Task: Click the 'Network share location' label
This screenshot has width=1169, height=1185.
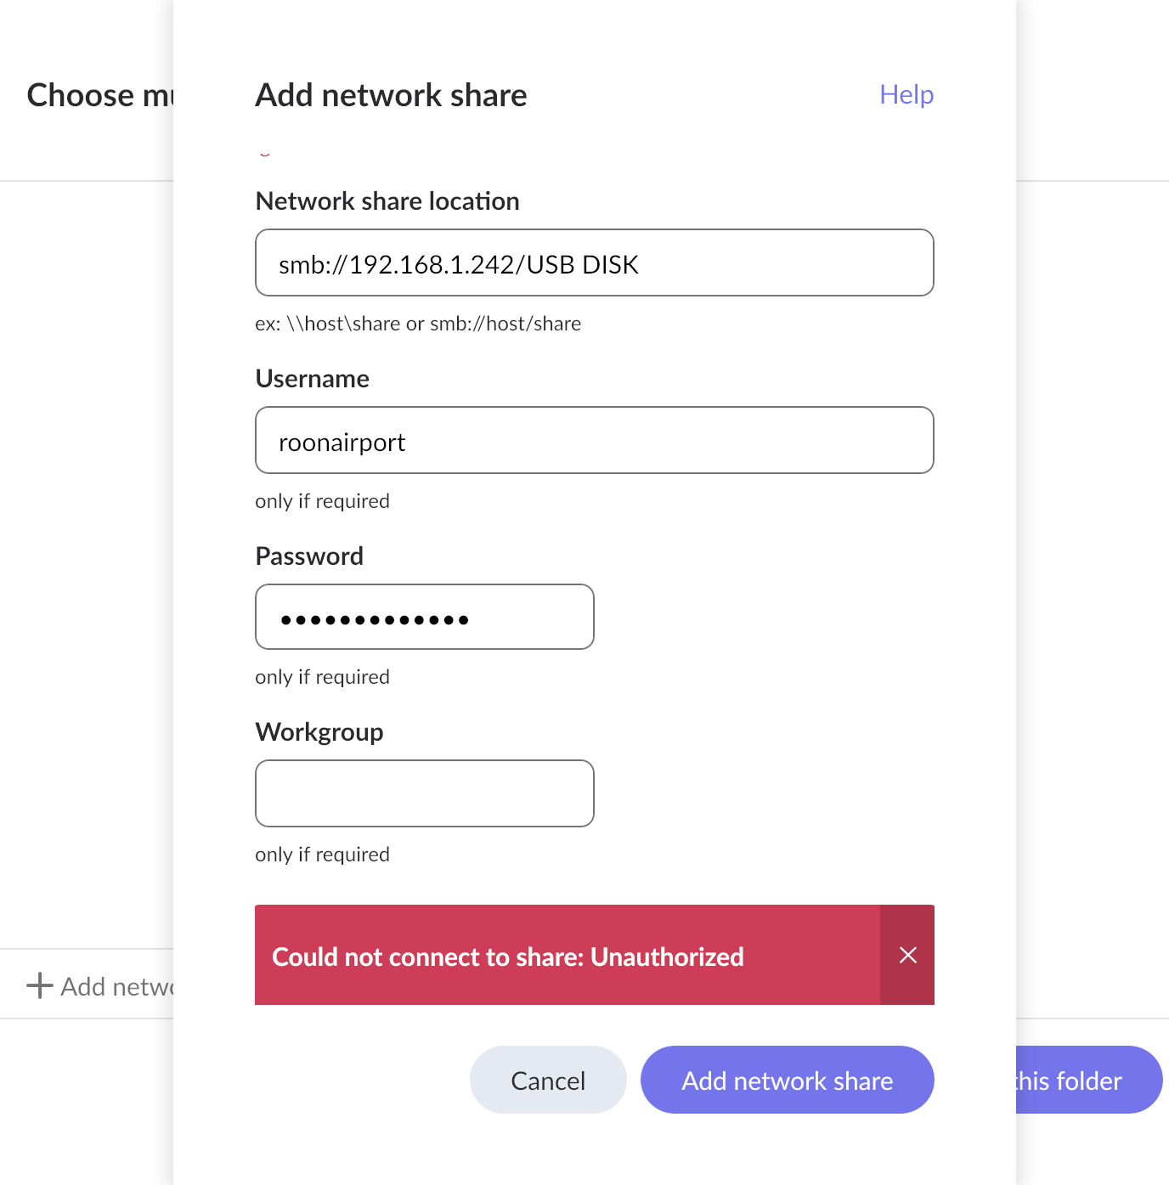Action: coord(387,201)
